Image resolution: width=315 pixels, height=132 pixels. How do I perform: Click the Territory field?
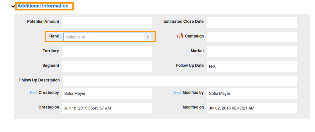click(x=107, y=51)
